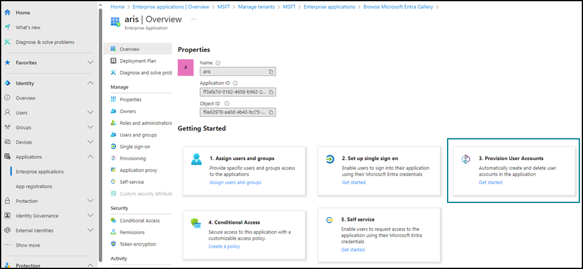Collapse the Identity section chevron
This screenshot has height=269, width=583.
pos(90,83)
